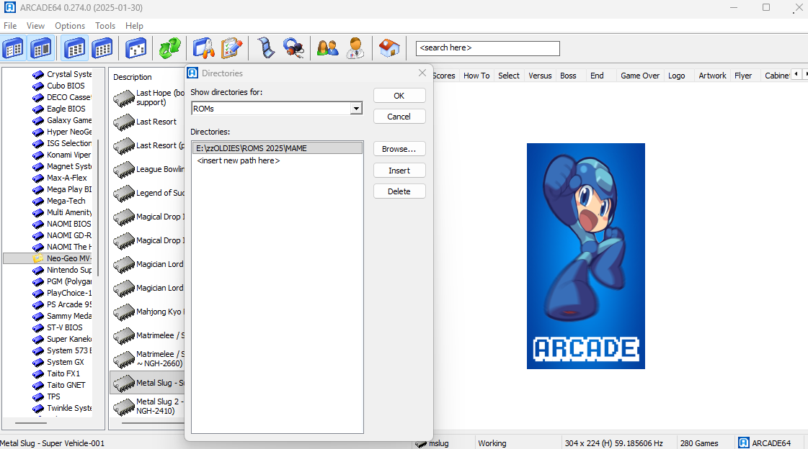Viewport: 808px width, 449px height.
Task: Click the green refresh arrows toolbar icon
Action: pos(169,48)
